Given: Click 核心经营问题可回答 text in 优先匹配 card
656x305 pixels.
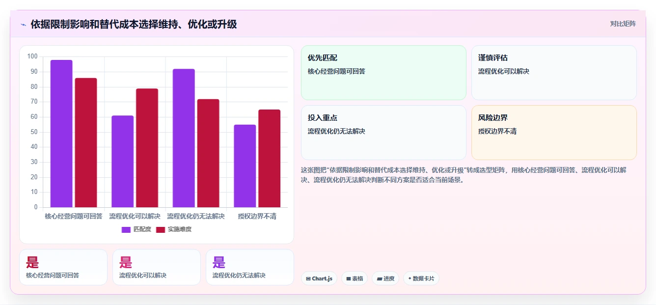Looking at the screenshot, I should (336, 71).
